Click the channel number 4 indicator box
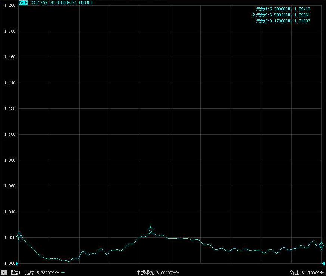Screen dimensions: 326x276 4,273
